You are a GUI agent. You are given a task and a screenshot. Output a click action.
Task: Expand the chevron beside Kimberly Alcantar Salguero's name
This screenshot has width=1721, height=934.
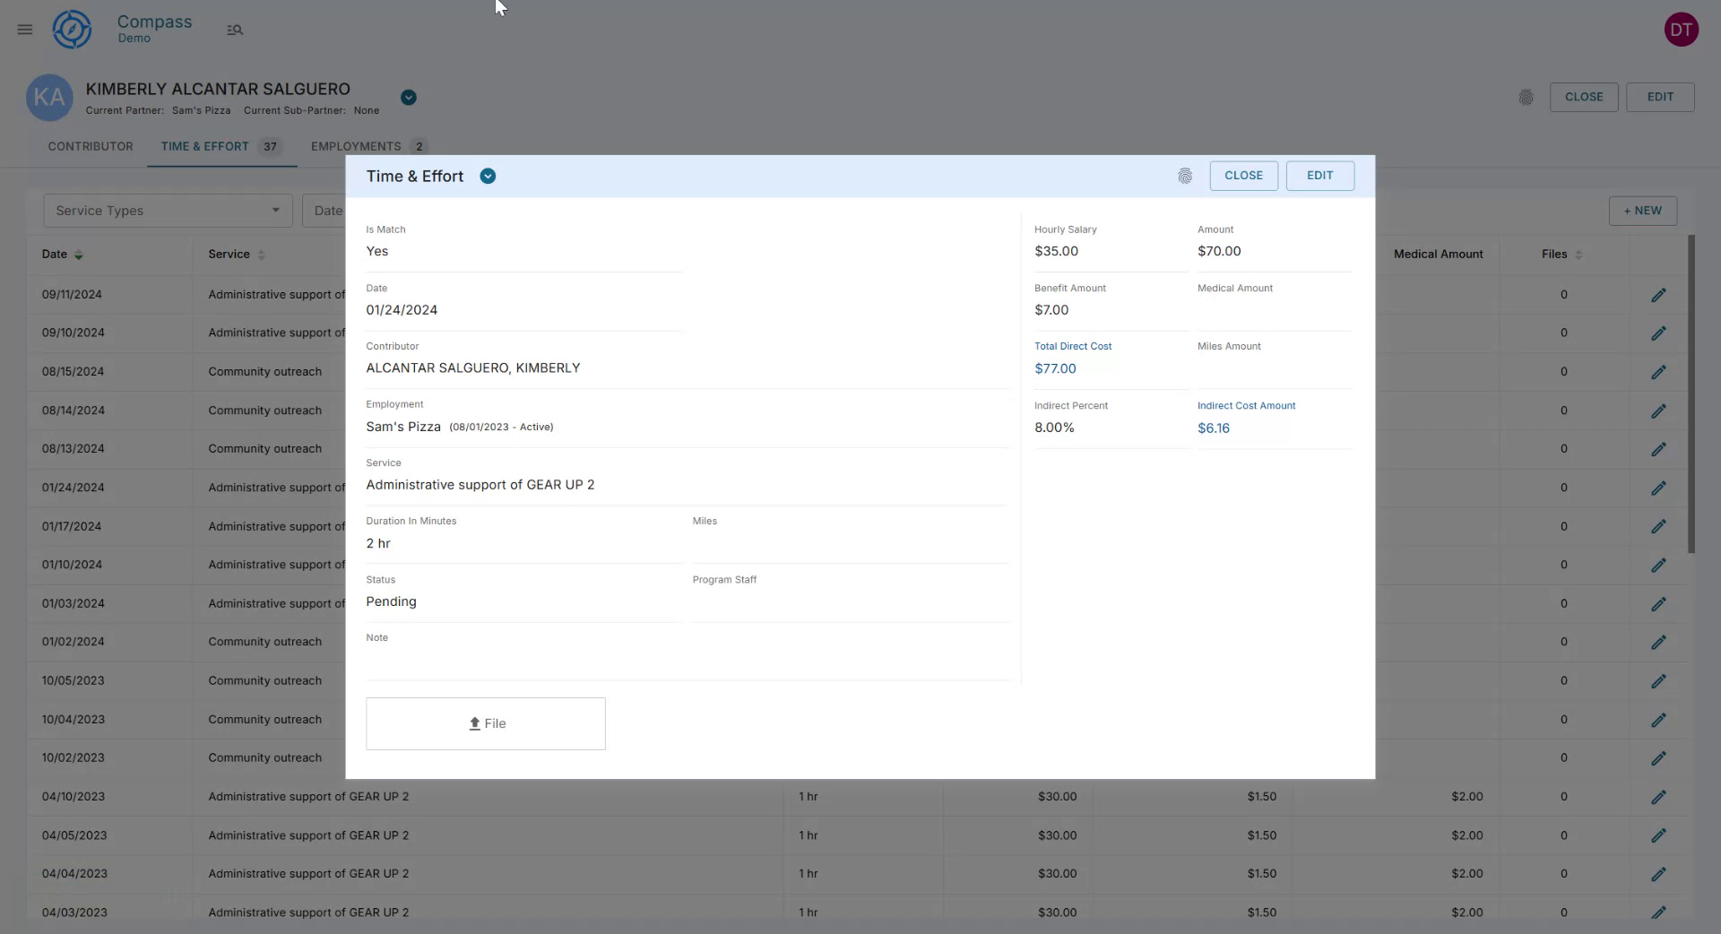click(x=409, y=97)
